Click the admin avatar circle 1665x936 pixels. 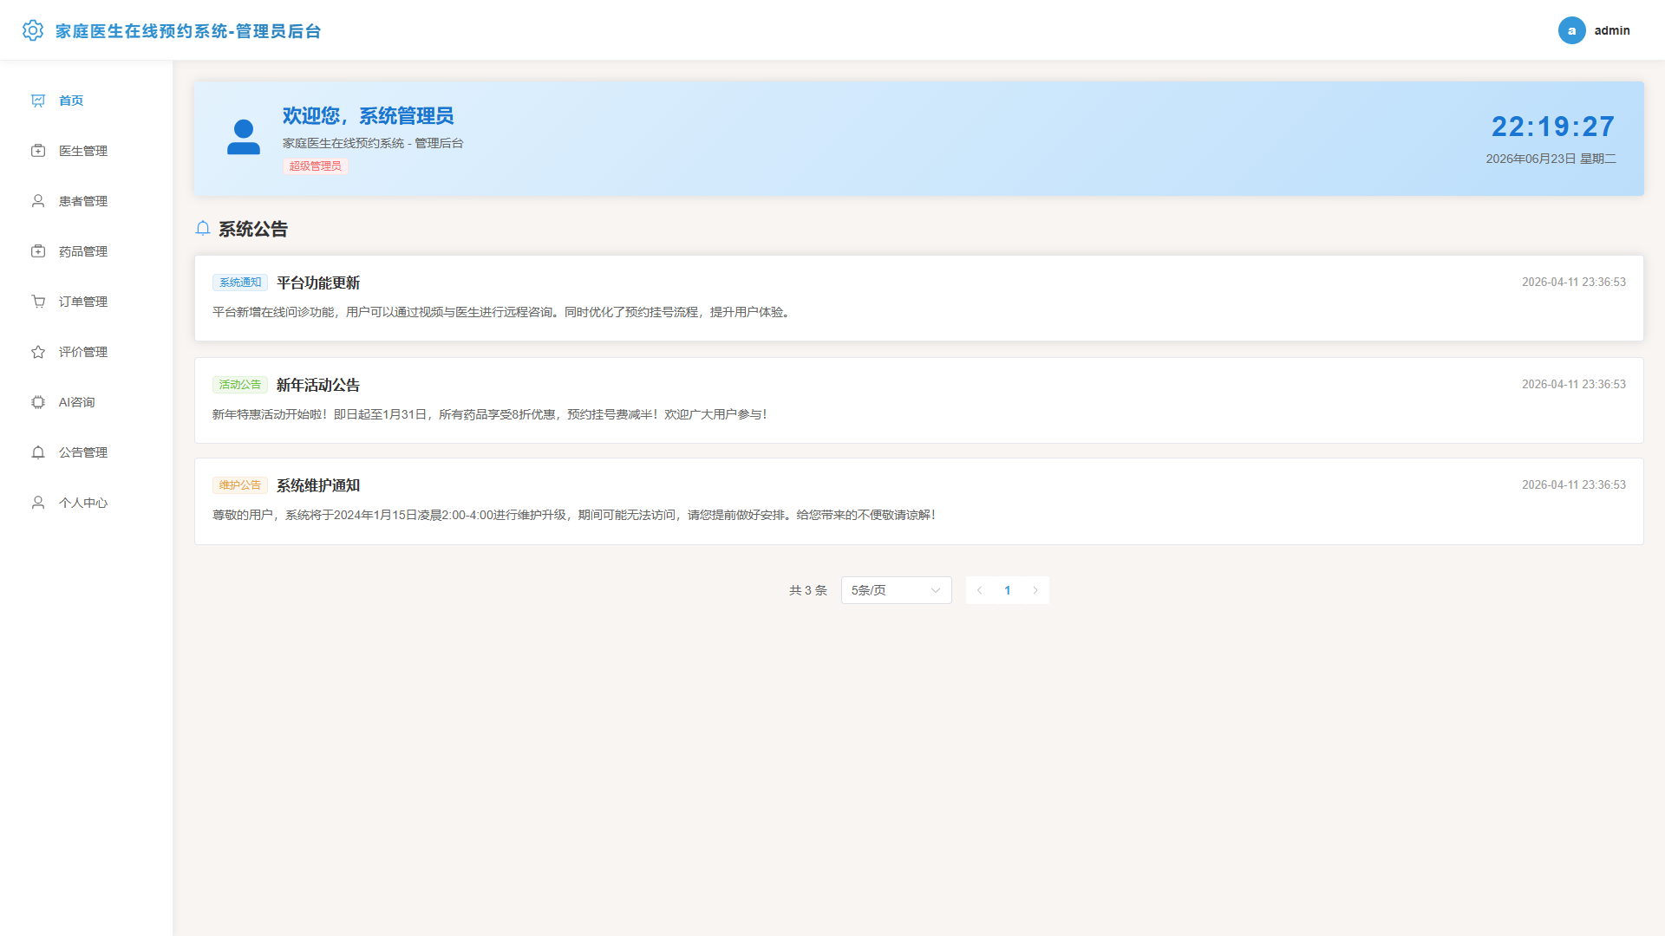pos(1571,30)
